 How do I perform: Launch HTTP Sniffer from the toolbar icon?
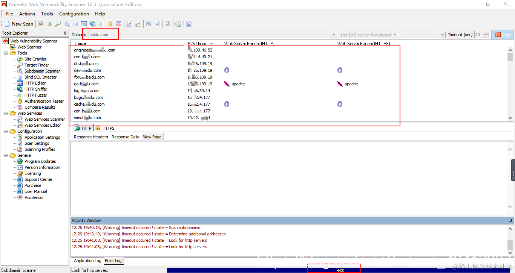(x=92, y=24)
